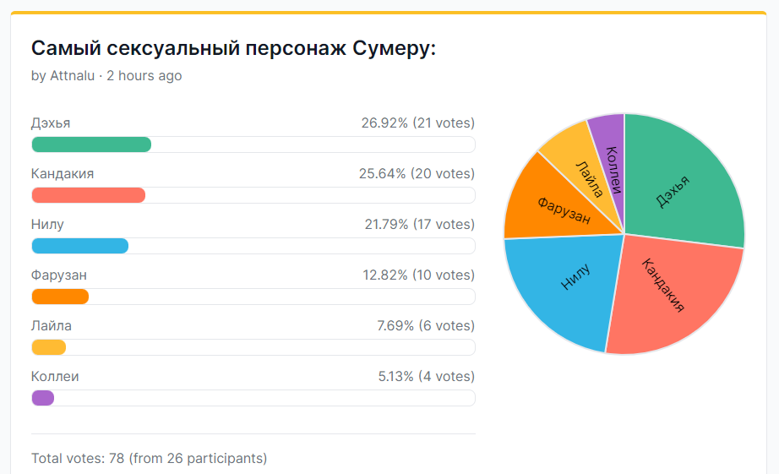
Task: Click the poll author name Attnalu
Action: [x=72, y=75]
